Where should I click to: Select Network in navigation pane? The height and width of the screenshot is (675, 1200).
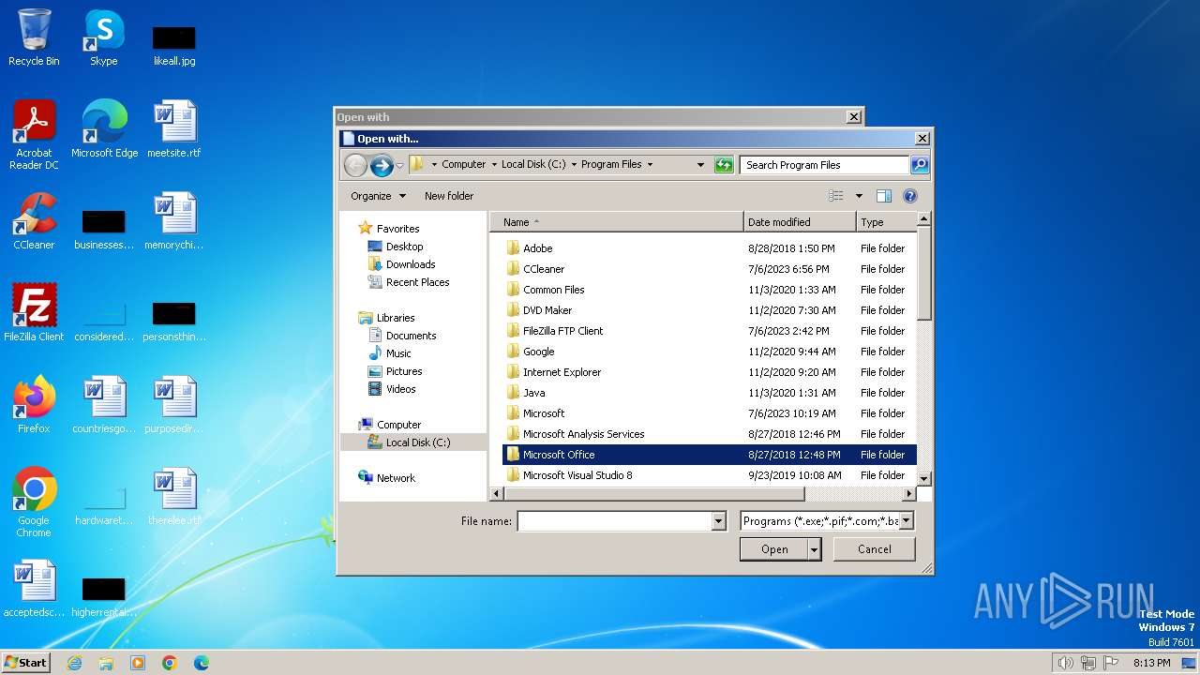click(x=396, y=478)
